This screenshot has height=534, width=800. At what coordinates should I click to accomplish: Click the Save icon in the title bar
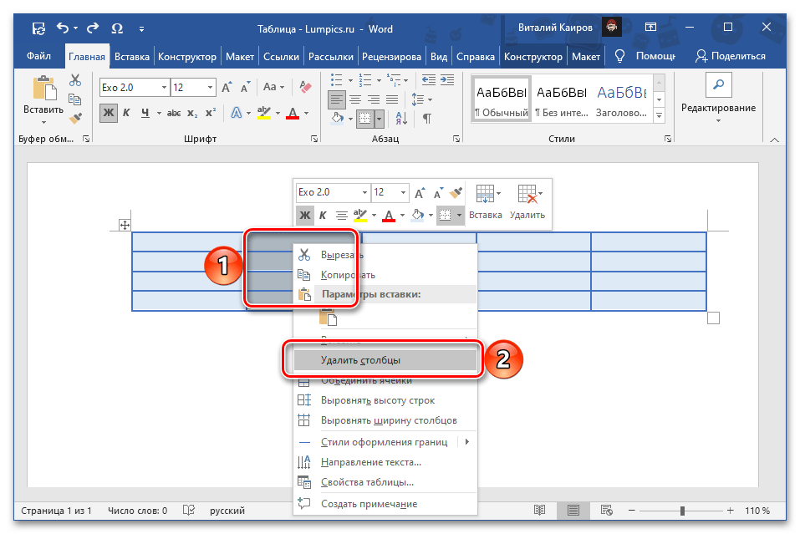[38, 28]
